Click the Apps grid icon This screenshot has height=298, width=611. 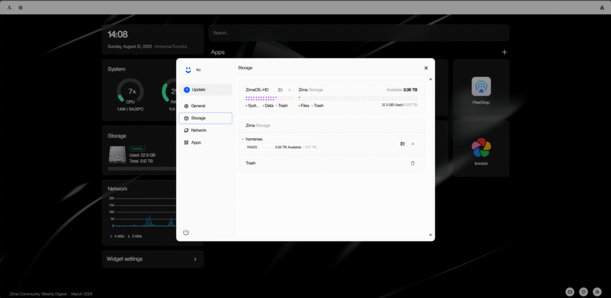(x=186, y=142)
